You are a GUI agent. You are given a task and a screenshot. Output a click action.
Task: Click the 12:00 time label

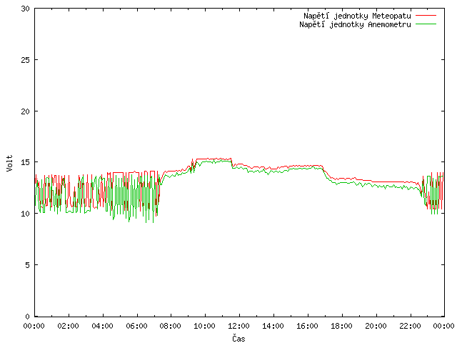tap(239, 326)
